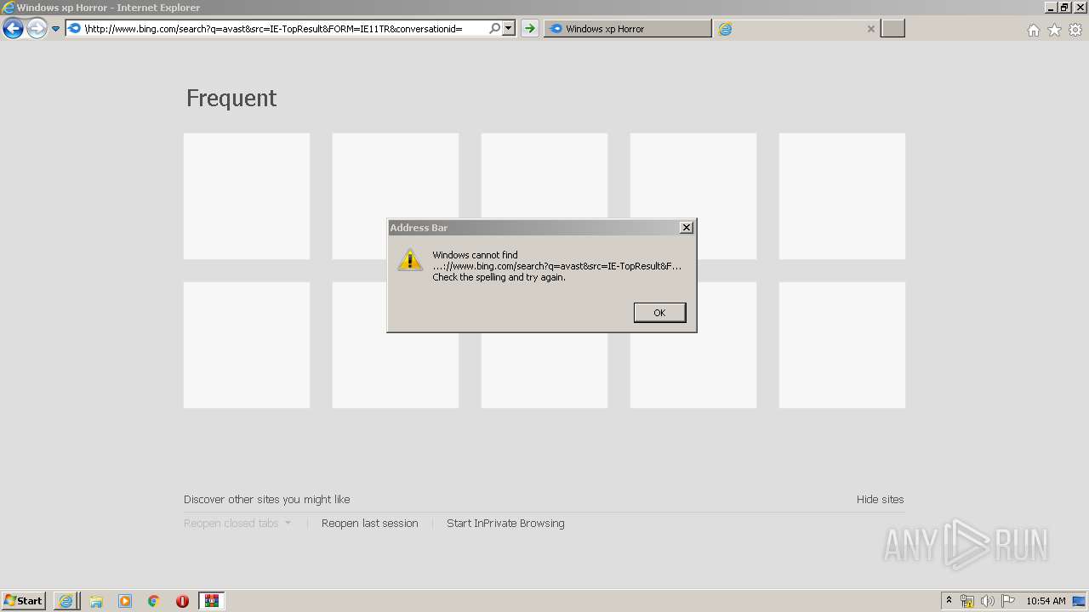
Task: Click Start InPrivate Browsing link
Action: pyautogui.click(x=505, y=524)
